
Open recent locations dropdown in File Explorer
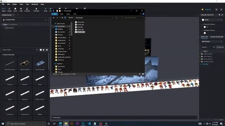point(60,18)
